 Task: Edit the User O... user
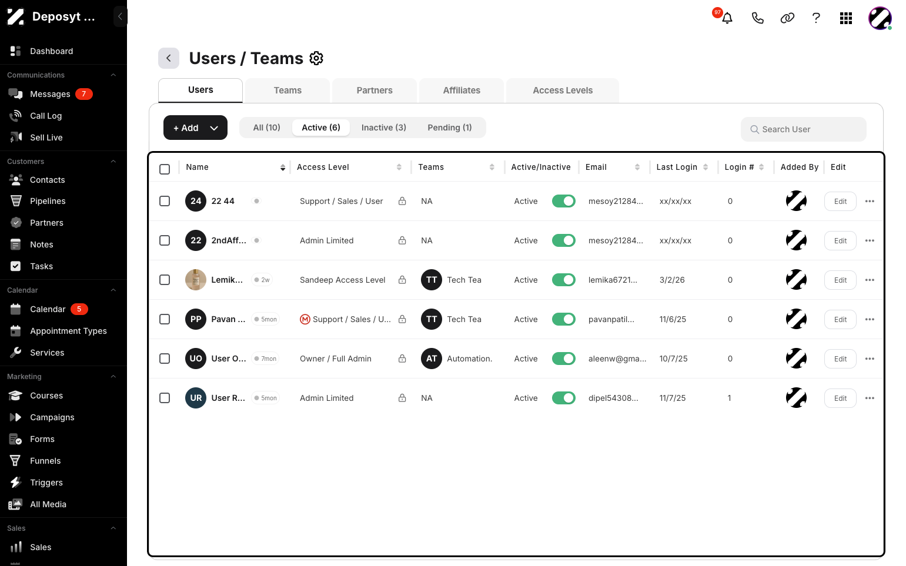pyautogui.click(x=840, y=359)
